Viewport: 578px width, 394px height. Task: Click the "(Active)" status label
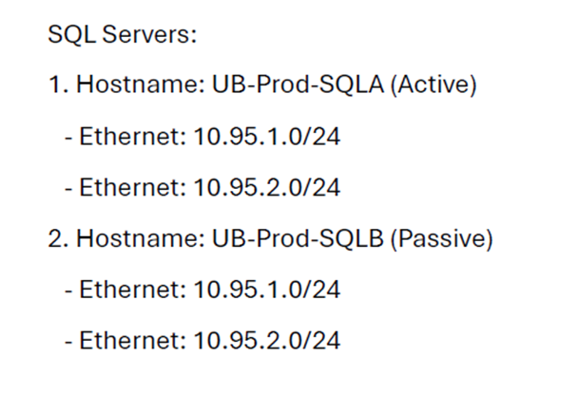(433, 87)
